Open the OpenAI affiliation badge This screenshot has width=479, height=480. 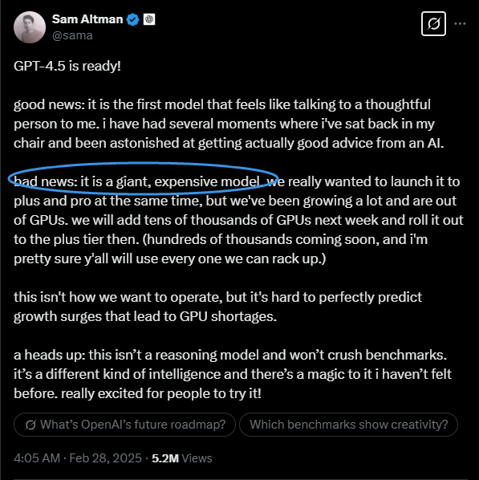click(149, 19)
